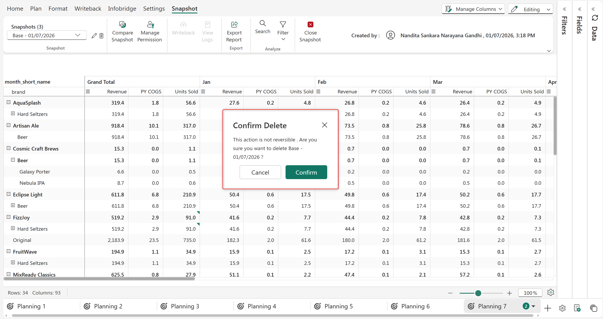Collapse the AquaSplash brand row
This screenshot has width=603, height=319.
[x=9, y=102]
